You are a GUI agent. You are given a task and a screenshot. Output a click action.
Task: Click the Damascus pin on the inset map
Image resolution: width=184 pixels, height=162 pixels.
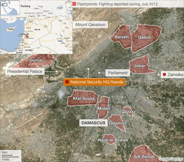(x=26, y=36)
